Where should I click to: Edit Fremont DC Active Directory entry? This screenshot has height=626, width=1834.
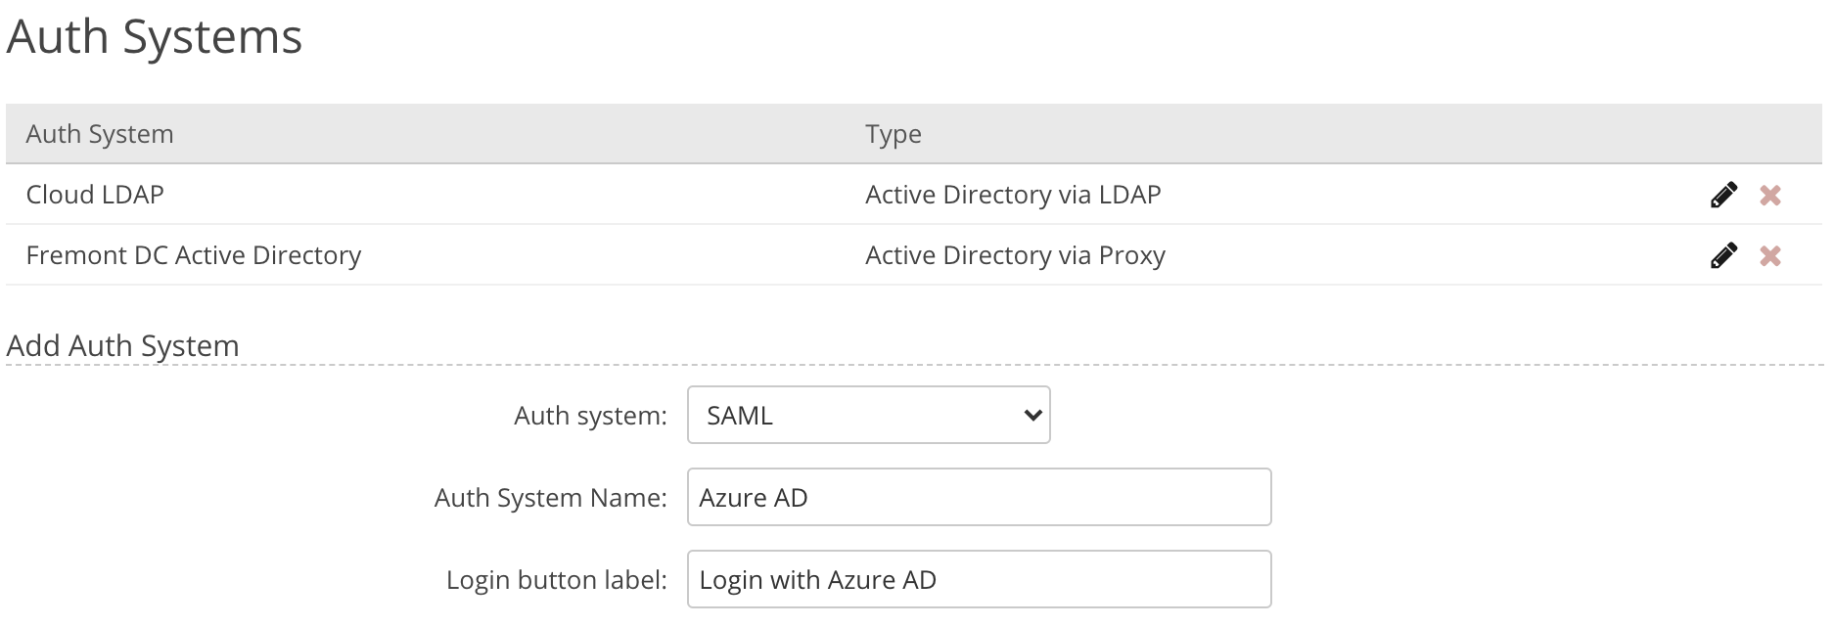[x=1723, y=256]
